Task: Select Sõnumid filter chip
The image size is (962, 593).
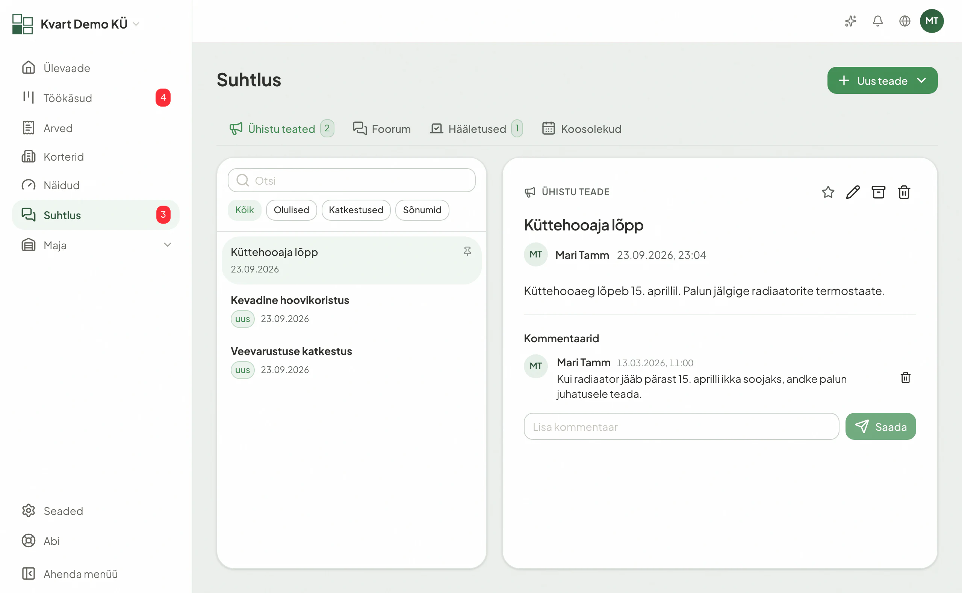Action: point(422,210)
